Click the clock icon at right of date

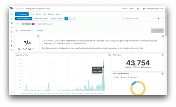162,19
